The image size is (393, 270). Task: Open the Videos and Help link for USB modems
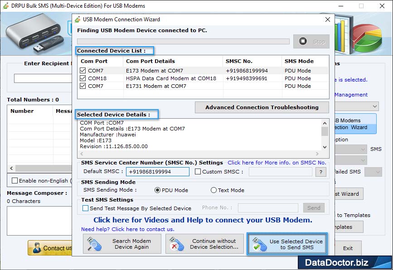tap(203, 220)
